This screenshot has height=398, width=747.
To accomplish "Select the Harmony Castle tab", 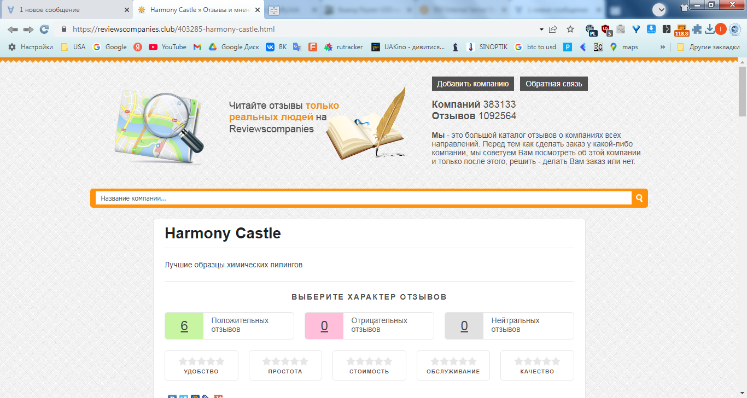I will pos(199,10).
